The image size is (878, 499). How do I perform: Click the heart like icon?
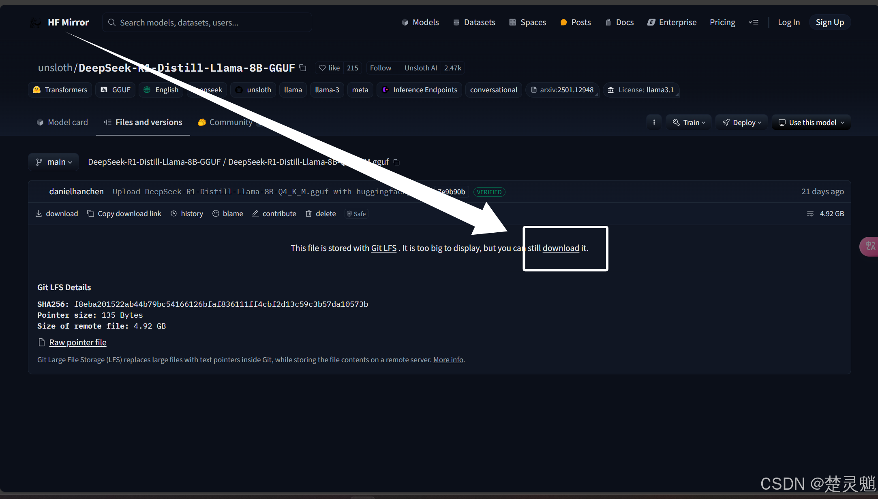(322, 68)
